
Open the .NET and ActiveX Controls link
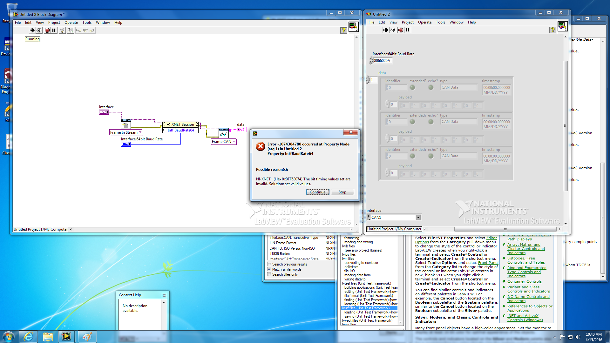(525, 318)
